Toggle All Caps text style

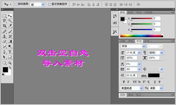(x=135, y=82)
